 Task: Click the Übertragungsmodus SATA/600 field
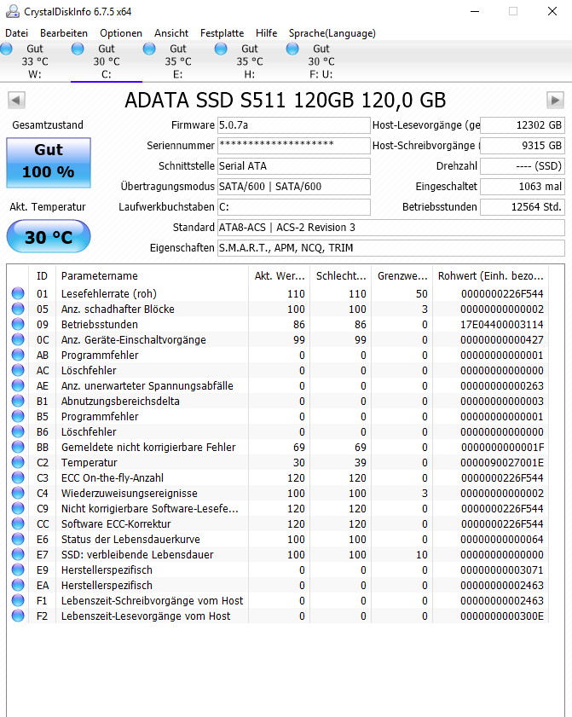click(293, 187)
